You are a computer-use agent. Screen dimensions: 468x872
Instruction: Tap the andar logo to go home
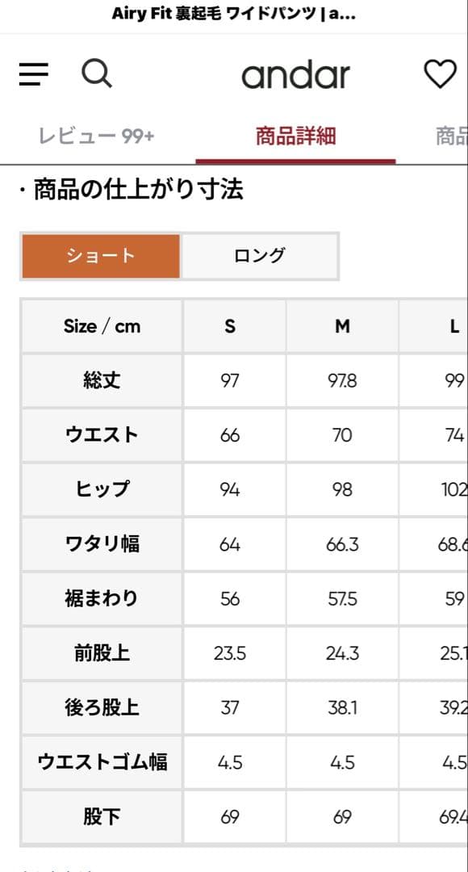[x=297, y=74]
